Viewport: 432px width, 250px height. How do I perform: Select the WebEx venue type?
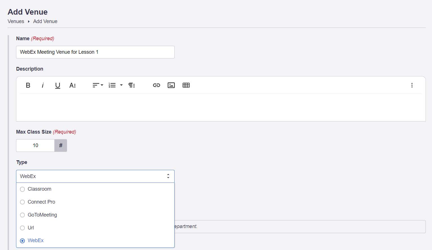pos(95,240)
